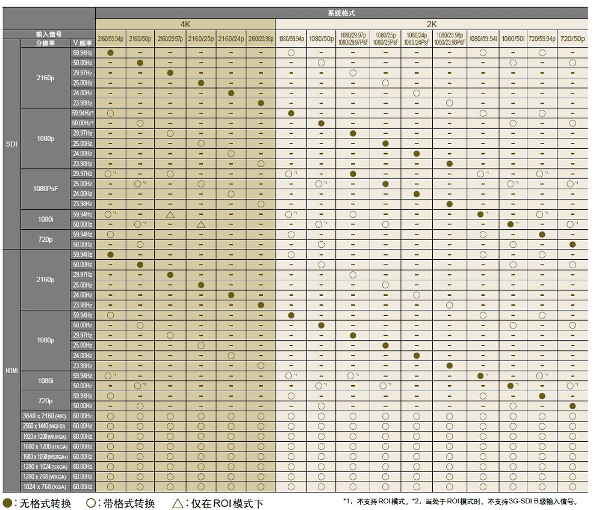Choose the 1080/59.94i column header
This screenshot has width=596, height=510.
[x=483, y=39]
